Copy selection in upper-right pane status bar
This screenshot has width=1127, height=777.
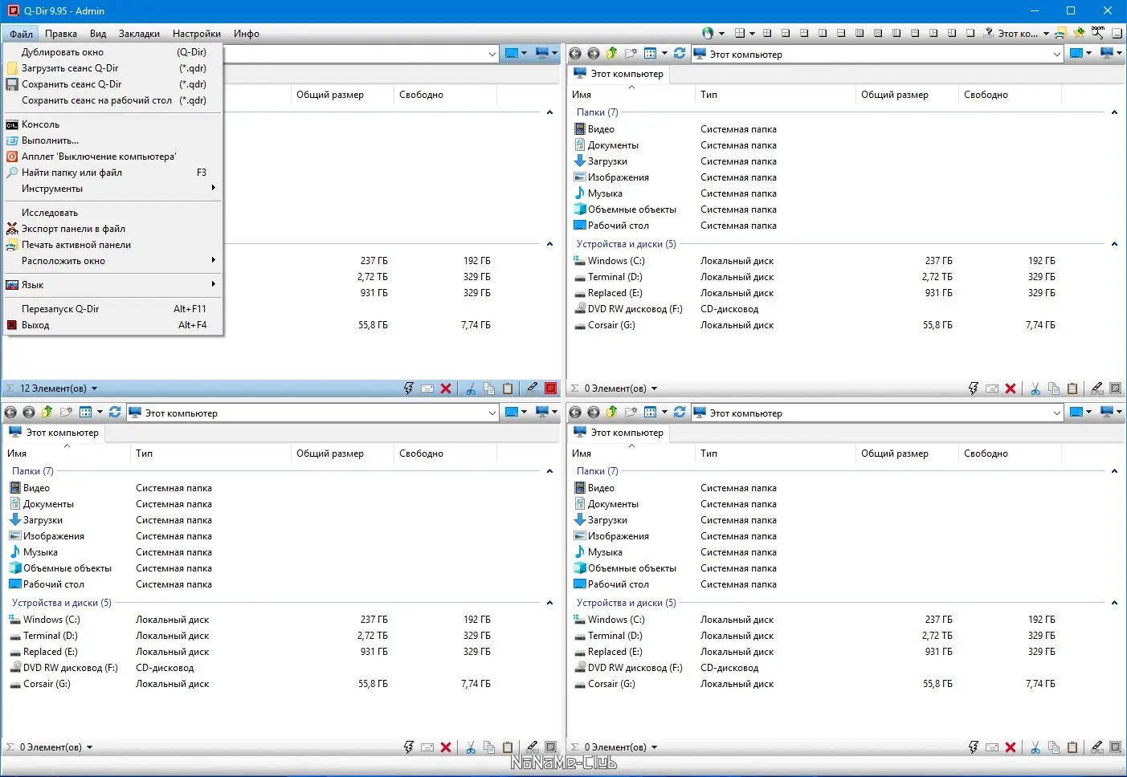tap(1054, 388)
